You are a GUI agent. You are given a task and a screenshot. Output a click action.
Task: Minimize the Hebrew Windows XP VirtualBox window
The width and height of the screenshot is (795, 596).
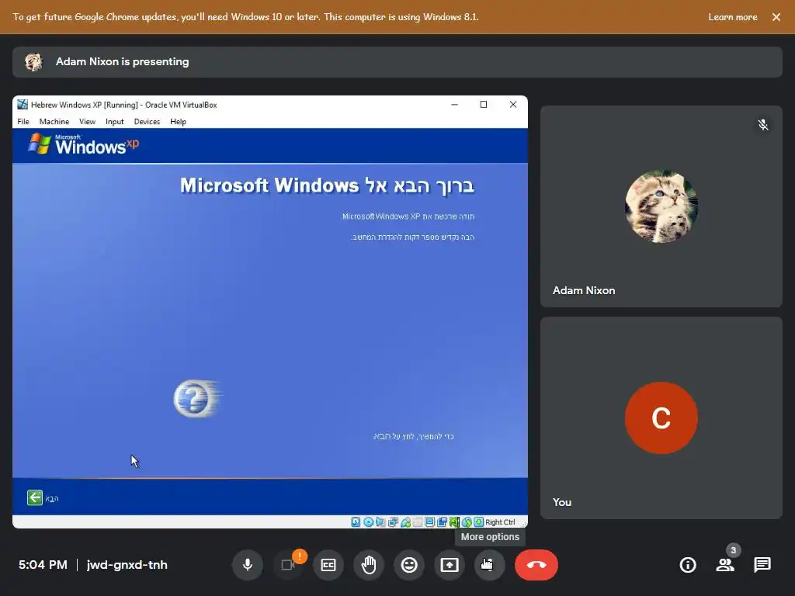(454, 105)
